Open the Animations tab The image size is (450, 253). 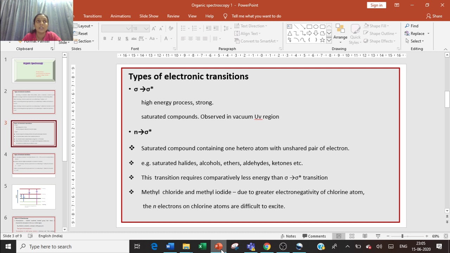121,16
